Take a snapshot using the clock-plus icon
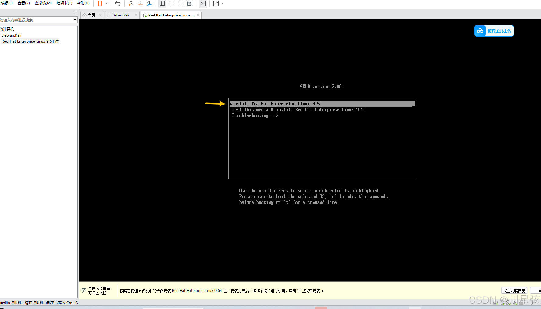 pyautogui.click(x=131, y=3)
